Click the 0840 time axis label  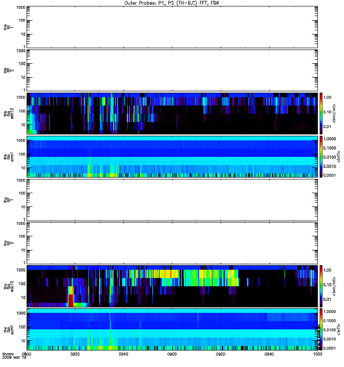click(123, 354)
